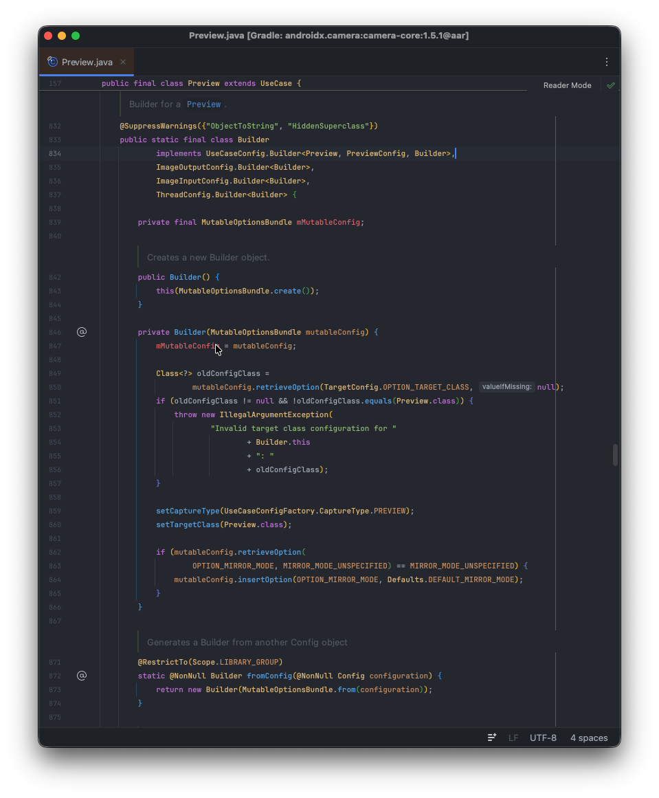Click the green inspections checkmark icon
Screen dimensions: 659x798
click(x=610, y=85)
